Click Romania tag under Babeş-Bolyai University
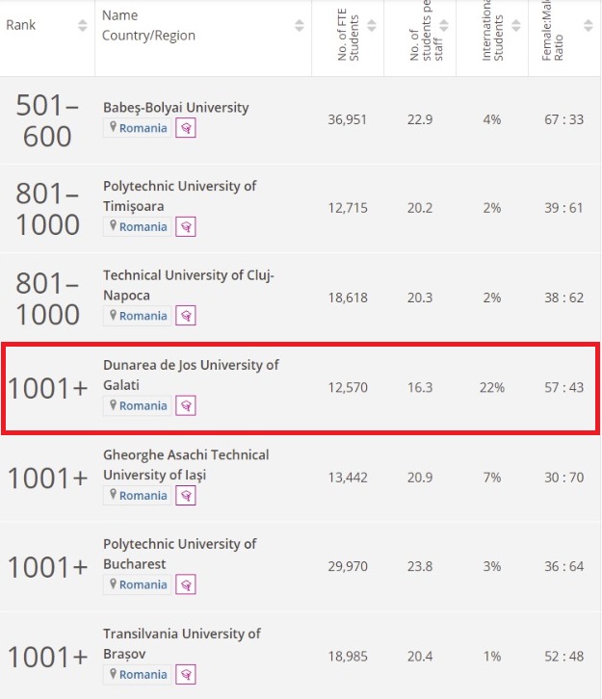This screenshot has width=602, height=699. (x=138, y=128)
